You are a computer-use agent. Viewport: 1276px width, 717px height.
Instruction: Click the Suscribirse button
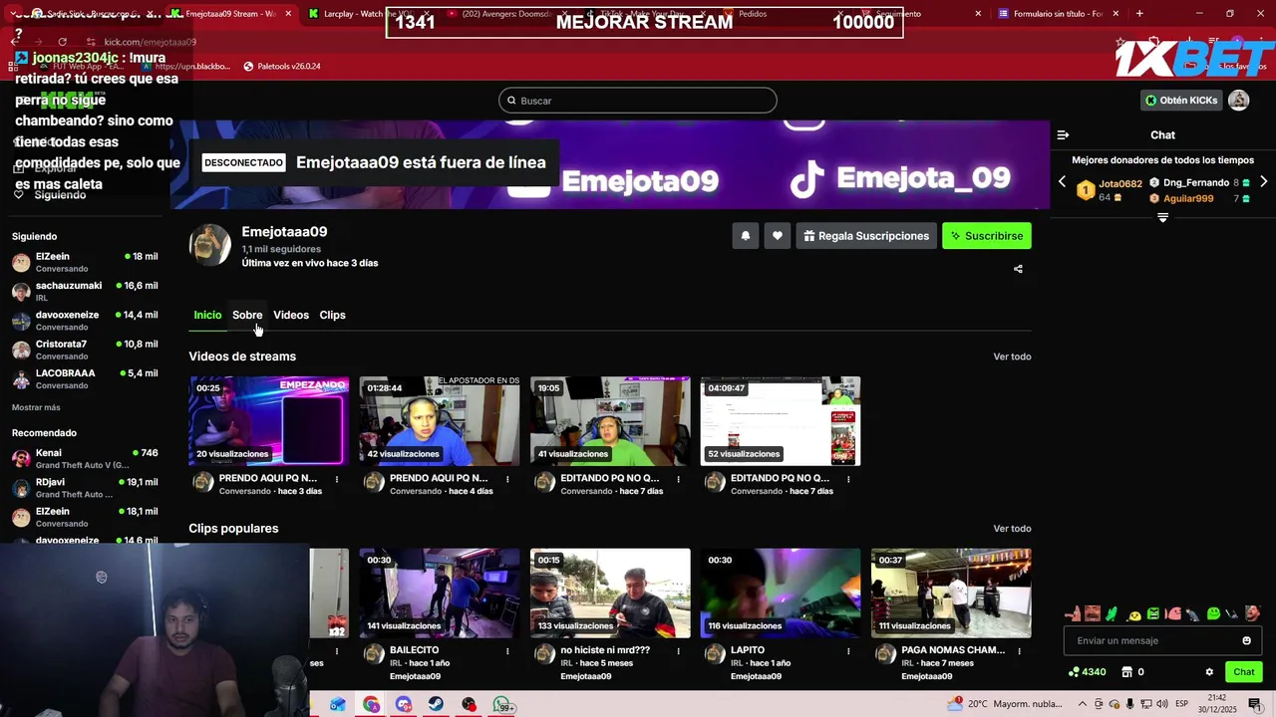pyautogui.click(x=987, y=236)
